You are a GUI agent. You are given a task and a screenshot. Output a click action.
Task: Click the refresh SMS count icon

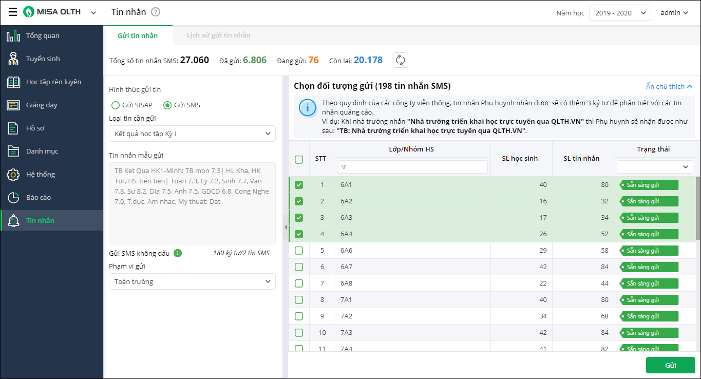(401, 60)
